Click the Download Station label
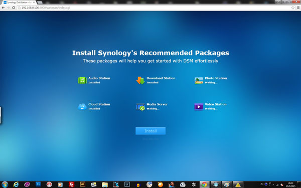This screenshot has height=188, width=301. (161, 78)
